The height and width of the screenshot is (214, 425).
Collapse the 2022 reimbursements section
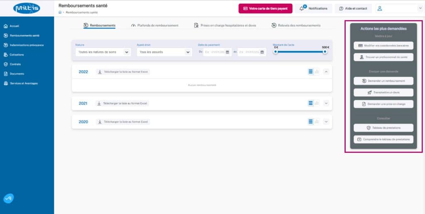(x=326, y=72)
